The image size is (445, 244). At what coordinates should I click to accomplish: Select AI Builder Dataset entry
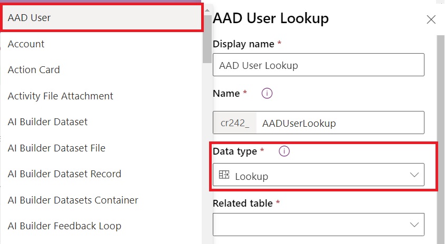[100, 122]
